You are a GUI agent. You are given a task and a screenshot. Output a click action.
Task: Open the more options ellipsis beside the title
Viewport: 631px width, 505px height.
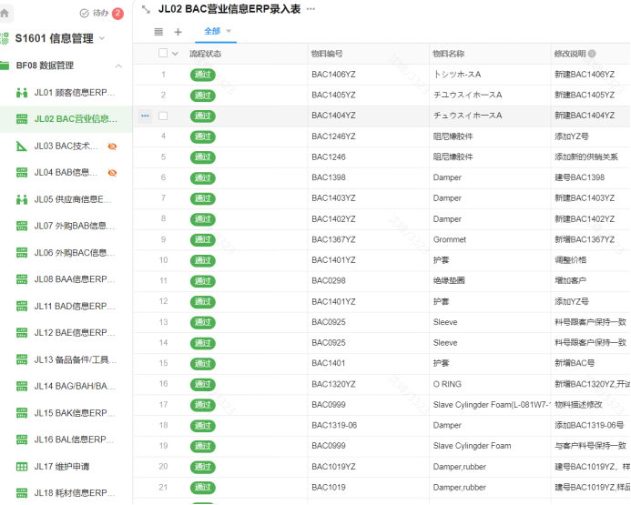310,9
